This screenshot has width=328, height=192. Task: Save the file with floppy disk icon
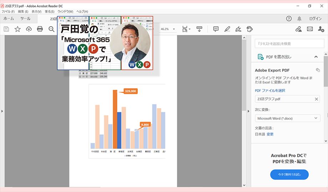[6, 29]
